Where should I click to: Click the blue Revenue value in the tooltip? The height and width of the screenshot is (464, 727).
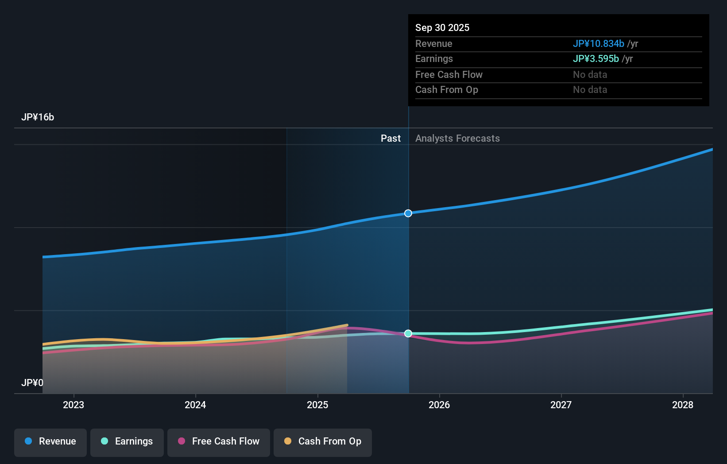tap(599, 43)
